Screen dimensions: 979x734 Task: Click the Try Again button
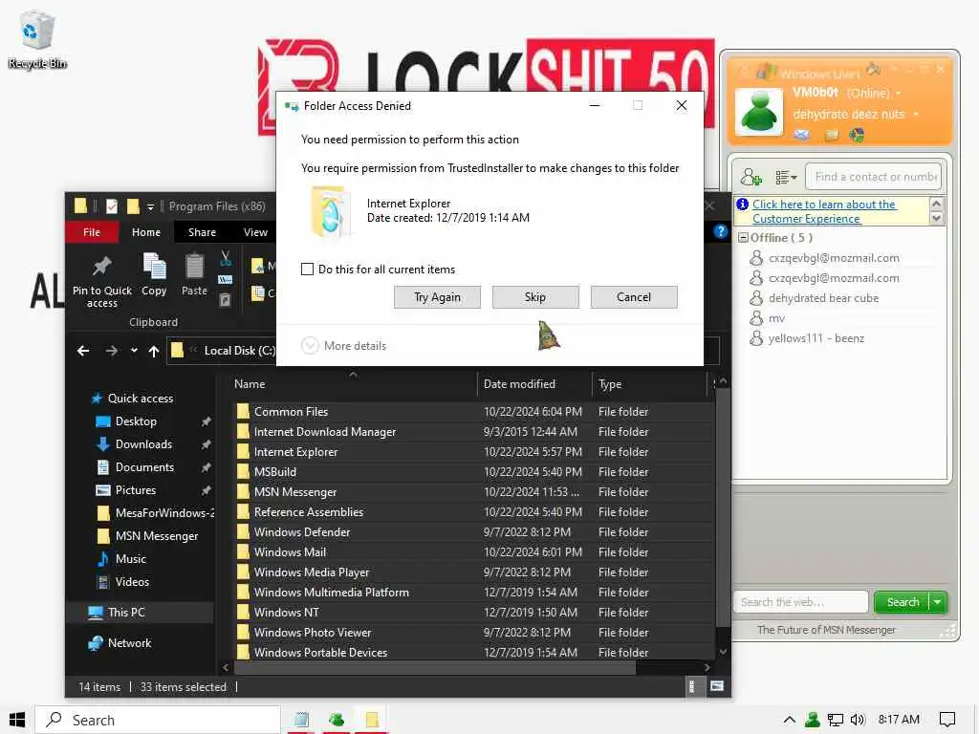(x=437, y=297)
